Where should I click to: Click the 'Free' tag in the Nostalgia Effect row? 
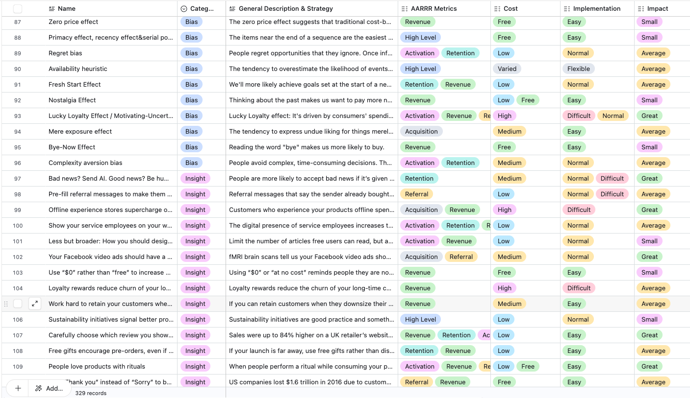tap(528, 100)
